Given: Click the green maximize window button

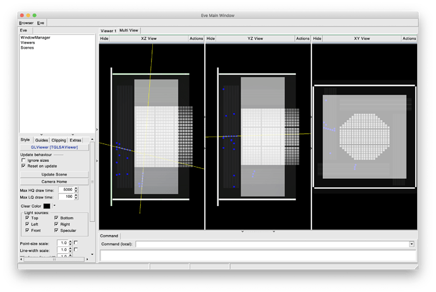Looking at the screenshot, I should [35, 15].
